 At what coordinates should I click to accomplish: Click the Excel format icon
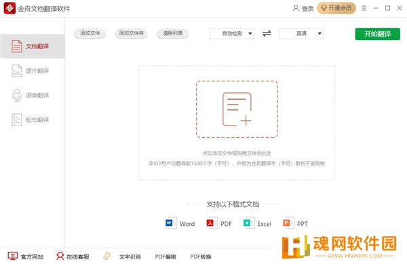point(249,223)
